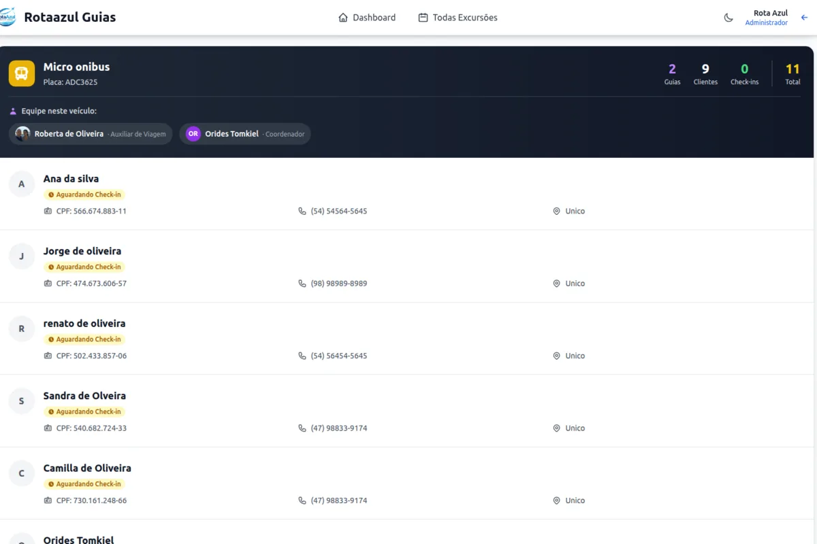Click the back arrow beside Rota Azul
Screen dimensions: 817x544
[x=805, y=18]
